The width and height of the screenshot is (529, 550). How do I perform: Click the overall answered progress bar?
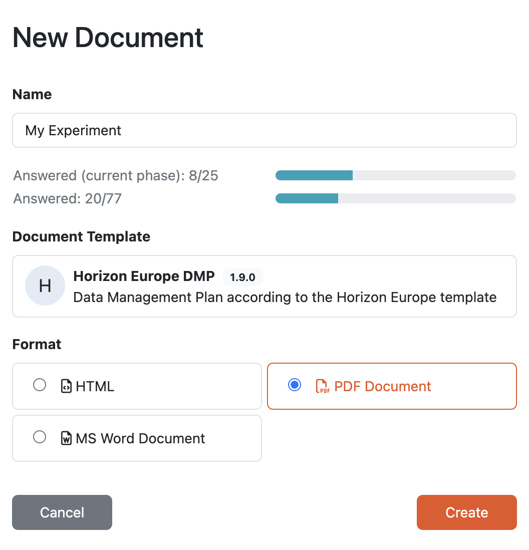click(x=396, y=198)
